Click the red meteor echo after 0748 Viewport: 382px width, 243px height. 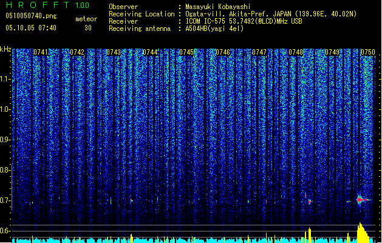309,202
